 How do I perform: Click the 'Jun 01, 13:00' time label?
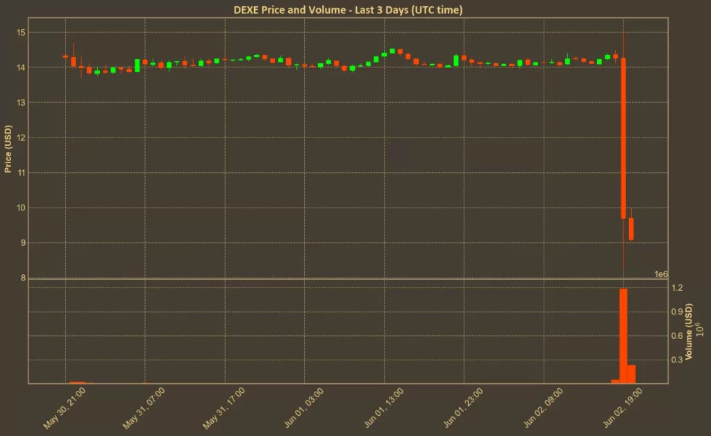pos(383,408)
